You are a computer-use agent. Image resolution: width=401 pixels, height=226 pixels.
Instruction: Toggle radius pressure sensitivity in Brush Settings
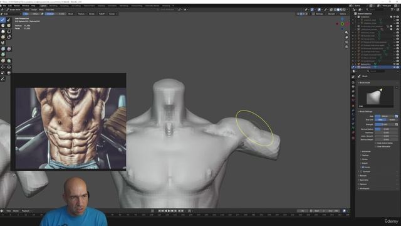click(397, 116)
